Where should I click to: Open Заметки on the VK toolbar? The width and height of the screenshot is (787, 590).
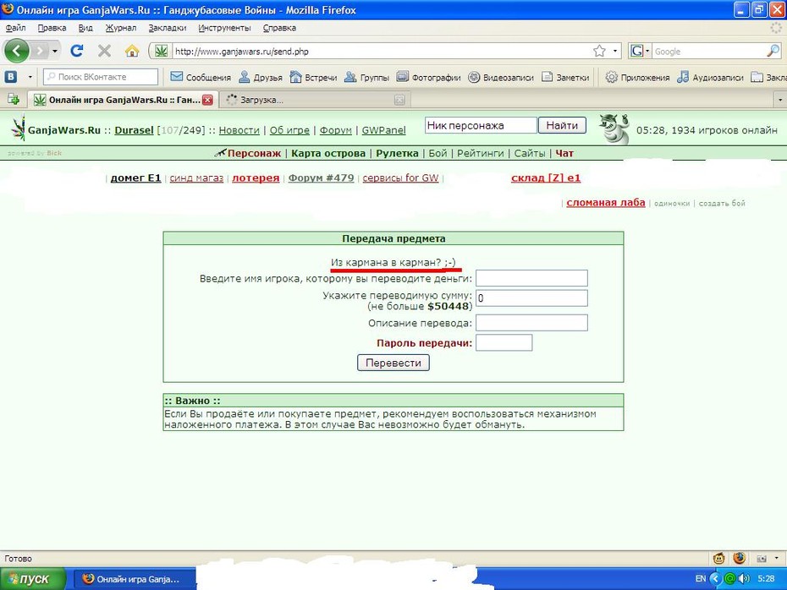coord(565,77)
